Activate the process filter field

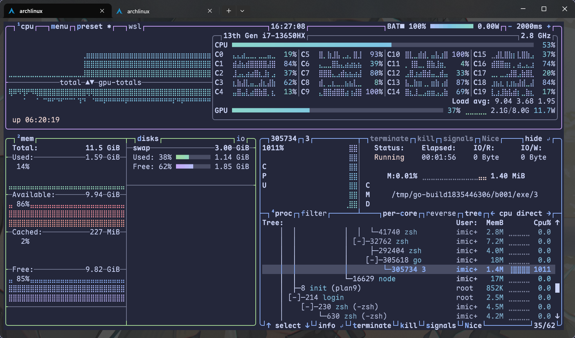tap(314, 213)
